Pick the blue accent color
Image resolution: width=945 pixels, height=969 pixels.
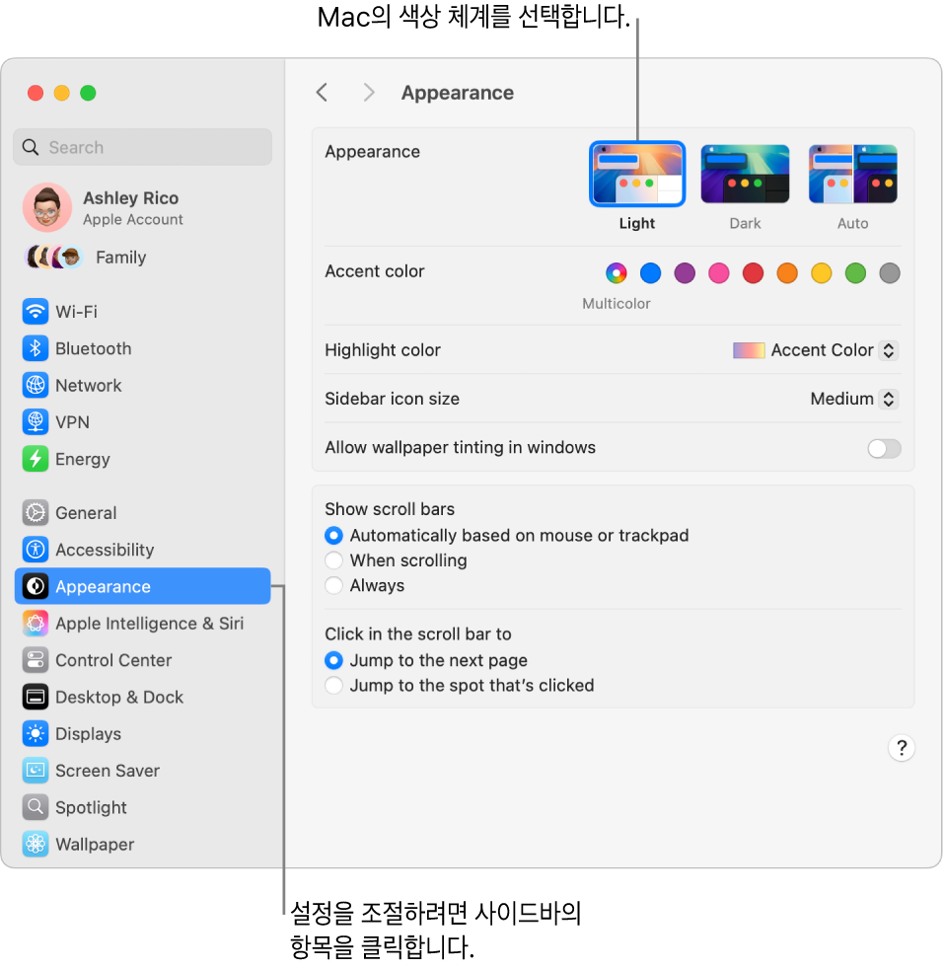click(650, 273)
